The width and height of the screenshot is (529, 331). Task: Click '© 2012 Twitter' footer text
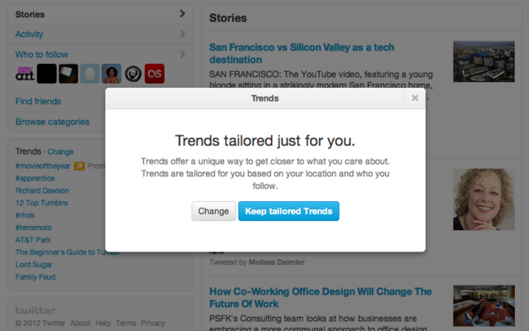(41, 324)
